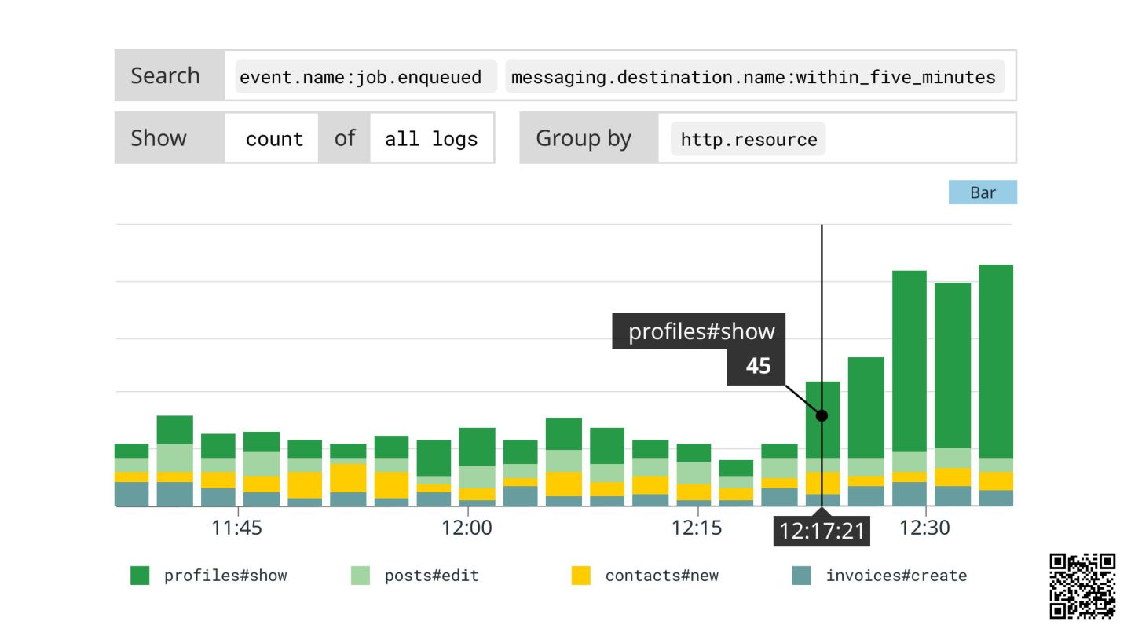Click the http.resource group by tag
The height and width of the screenshot is (636, 1131).
749,139
